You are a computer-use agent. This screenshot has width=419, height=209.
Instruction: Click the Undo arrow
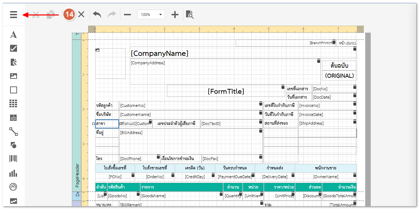coord(97,15)
